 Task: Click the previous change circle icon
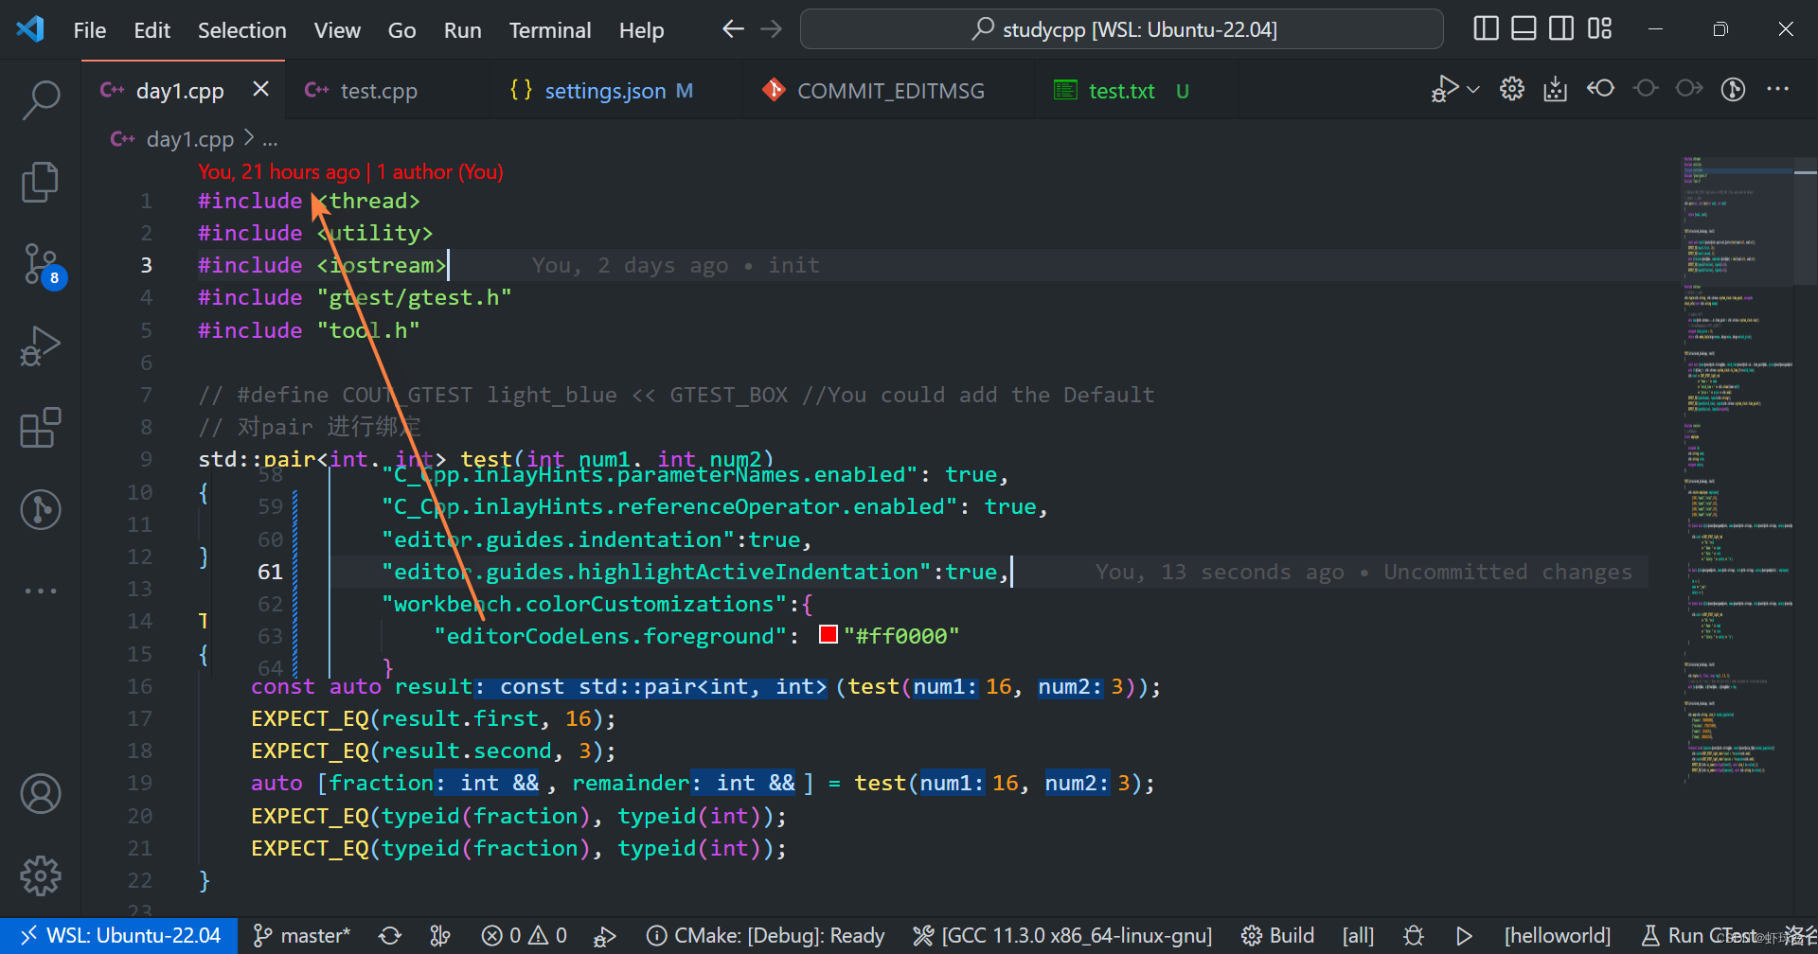click(x=1646, y=89)
